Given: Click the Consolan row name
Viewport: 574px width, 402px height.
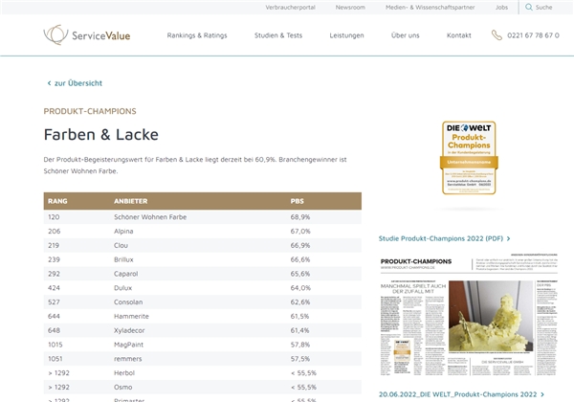Looking at the screenshot, I should point(128,302).
